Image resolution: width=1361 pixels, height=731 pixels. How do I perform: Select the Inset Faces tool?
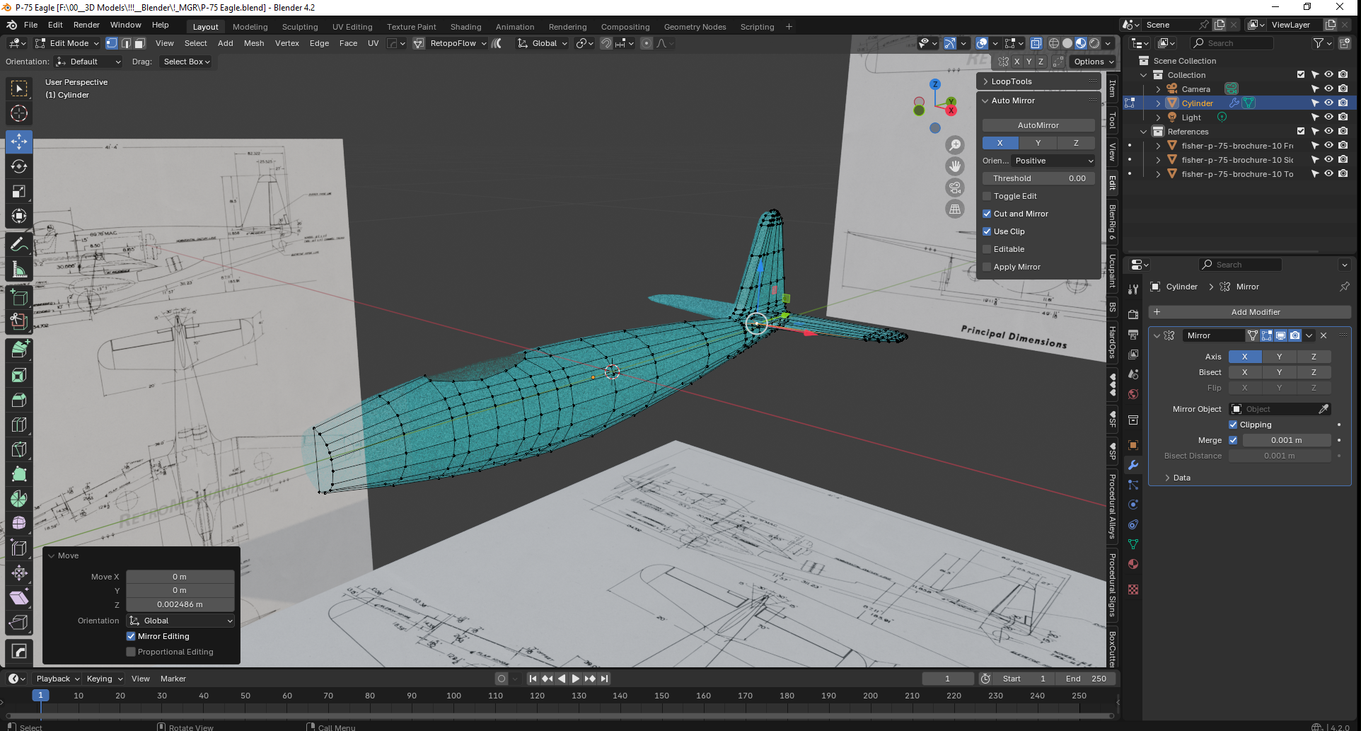(19, 375)
